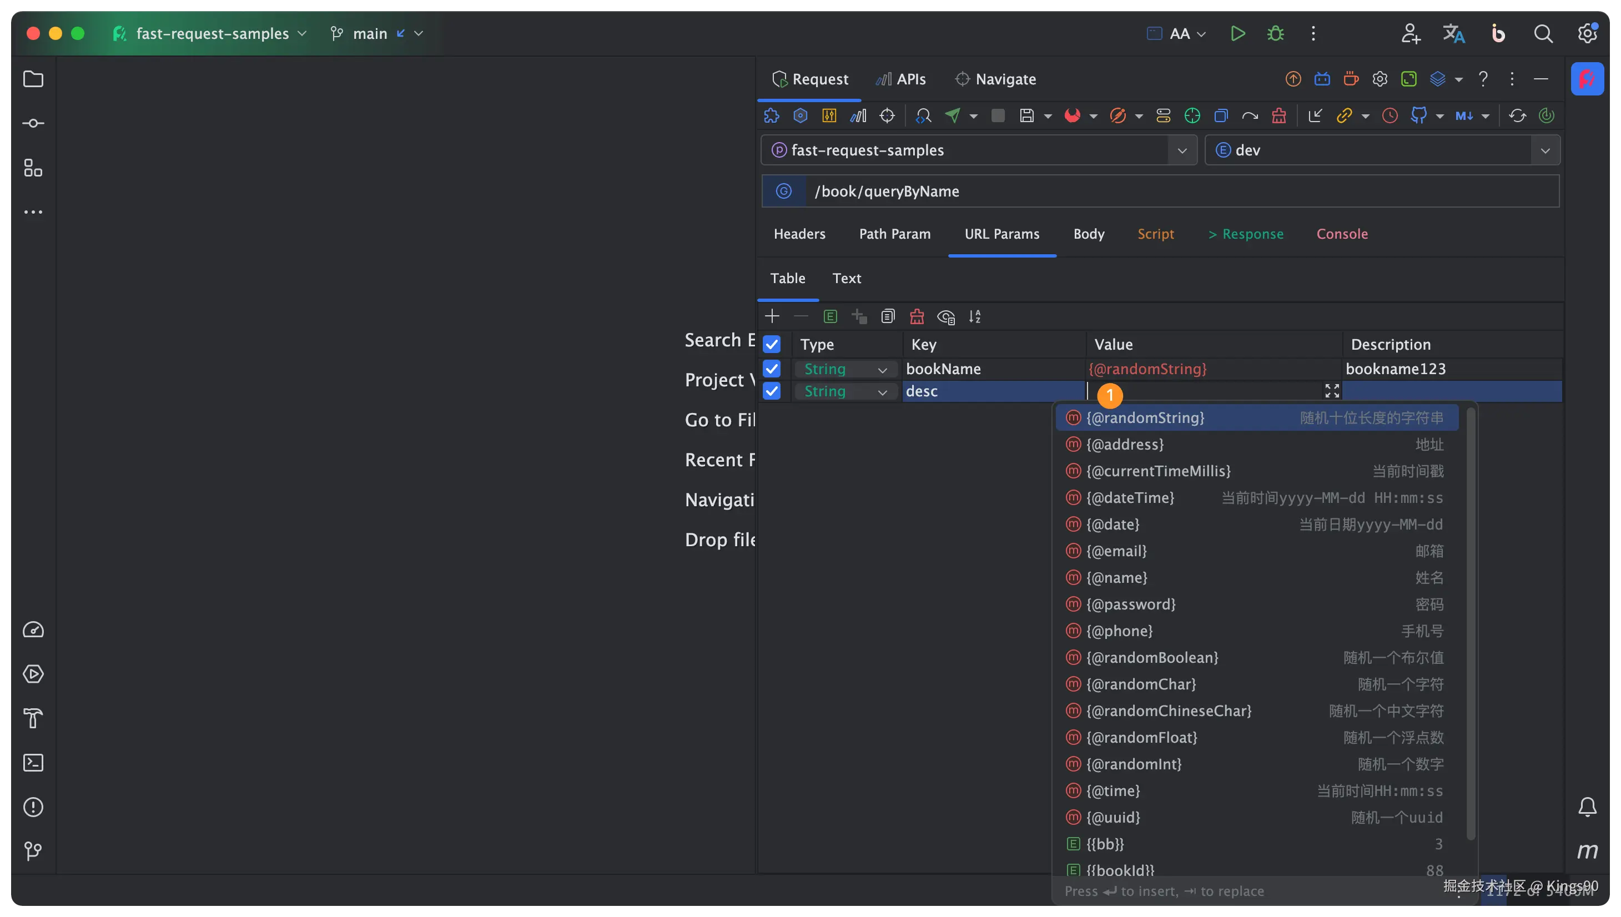Click the completion popup scrollbar
Viewport: 1621px width, 917px height.
coord(1470,623)
